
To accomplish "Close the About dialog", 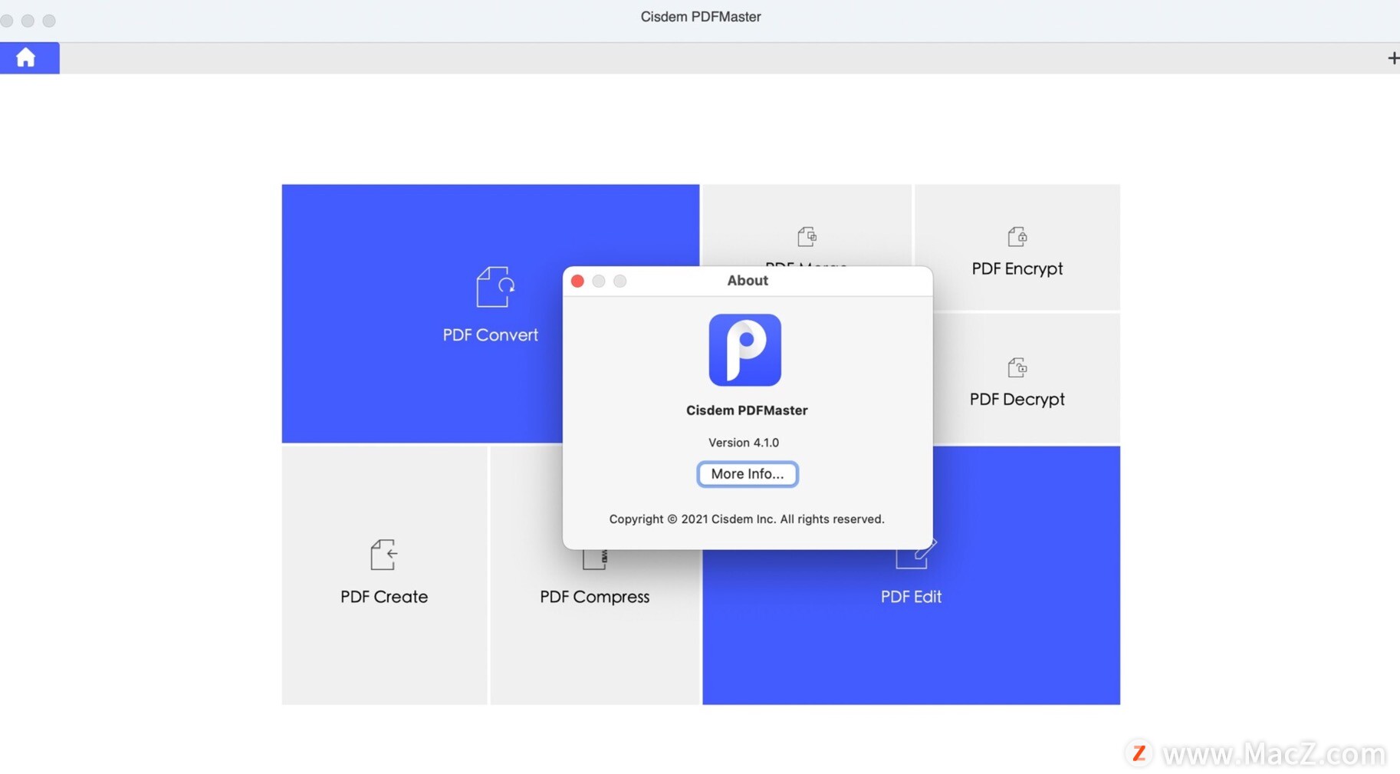I will pos(577,282).
